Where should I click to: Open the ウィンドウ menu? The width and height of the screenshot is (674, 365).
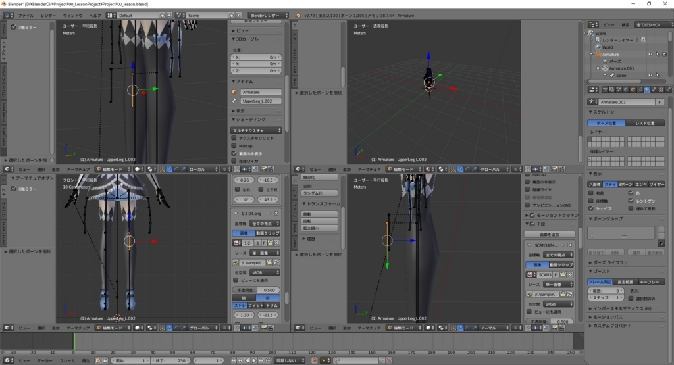click(x=72, y=16)
